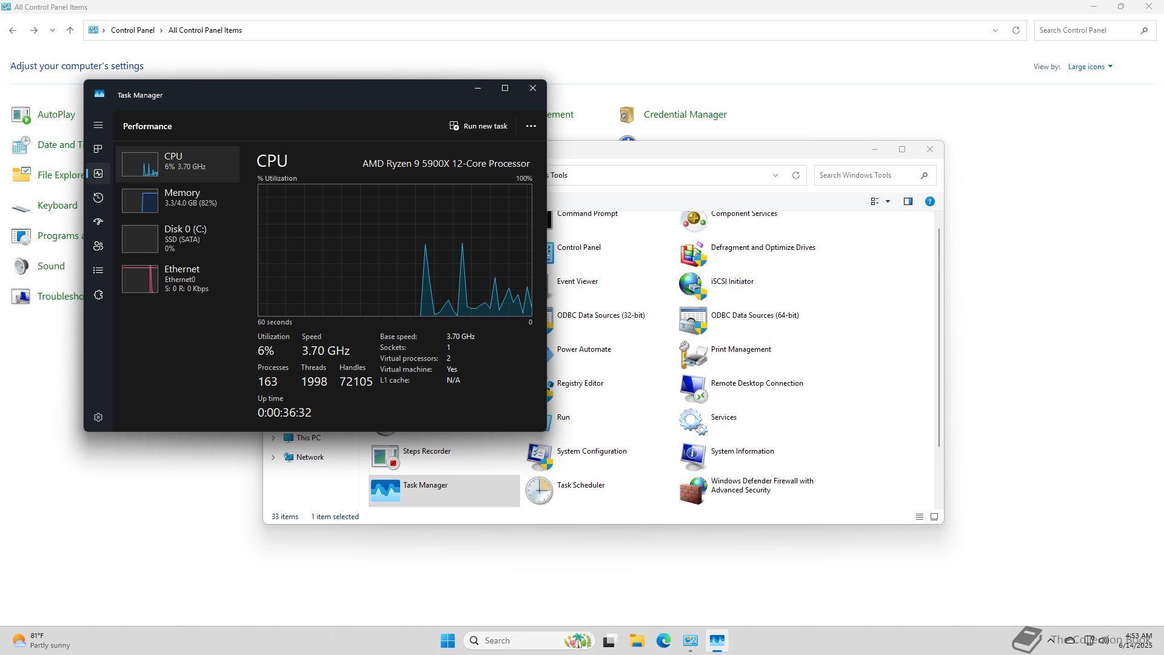Click the Search Windows Tools field
This screenshot has width=1164, height=655.
(x=867, y=175)
